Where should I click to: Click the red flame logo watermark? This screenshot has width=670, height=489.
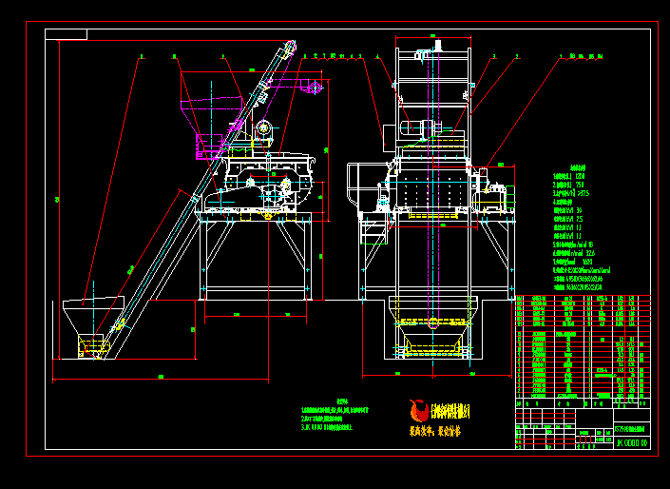point(418,410)
